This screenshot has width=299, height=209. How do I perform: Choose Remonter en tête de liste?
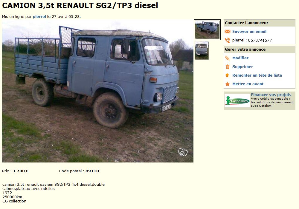[257, 75]
